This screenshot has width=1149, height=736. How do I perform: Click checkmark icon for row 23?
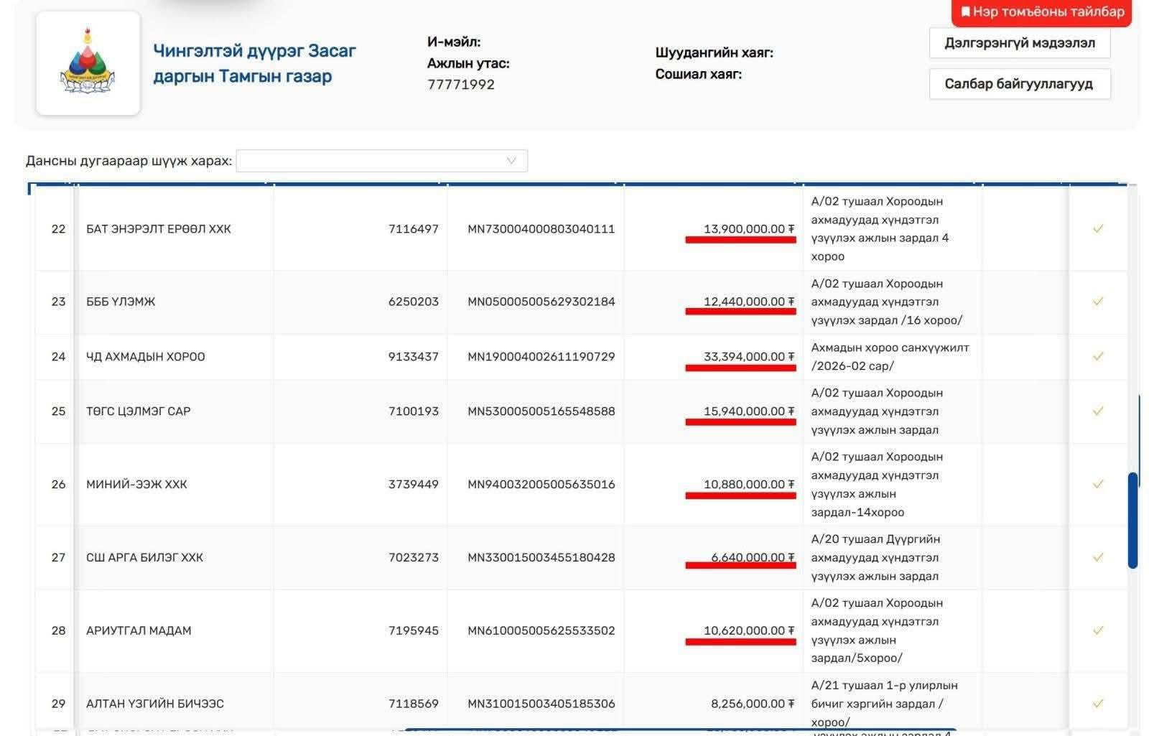(x=1097, y=302)
